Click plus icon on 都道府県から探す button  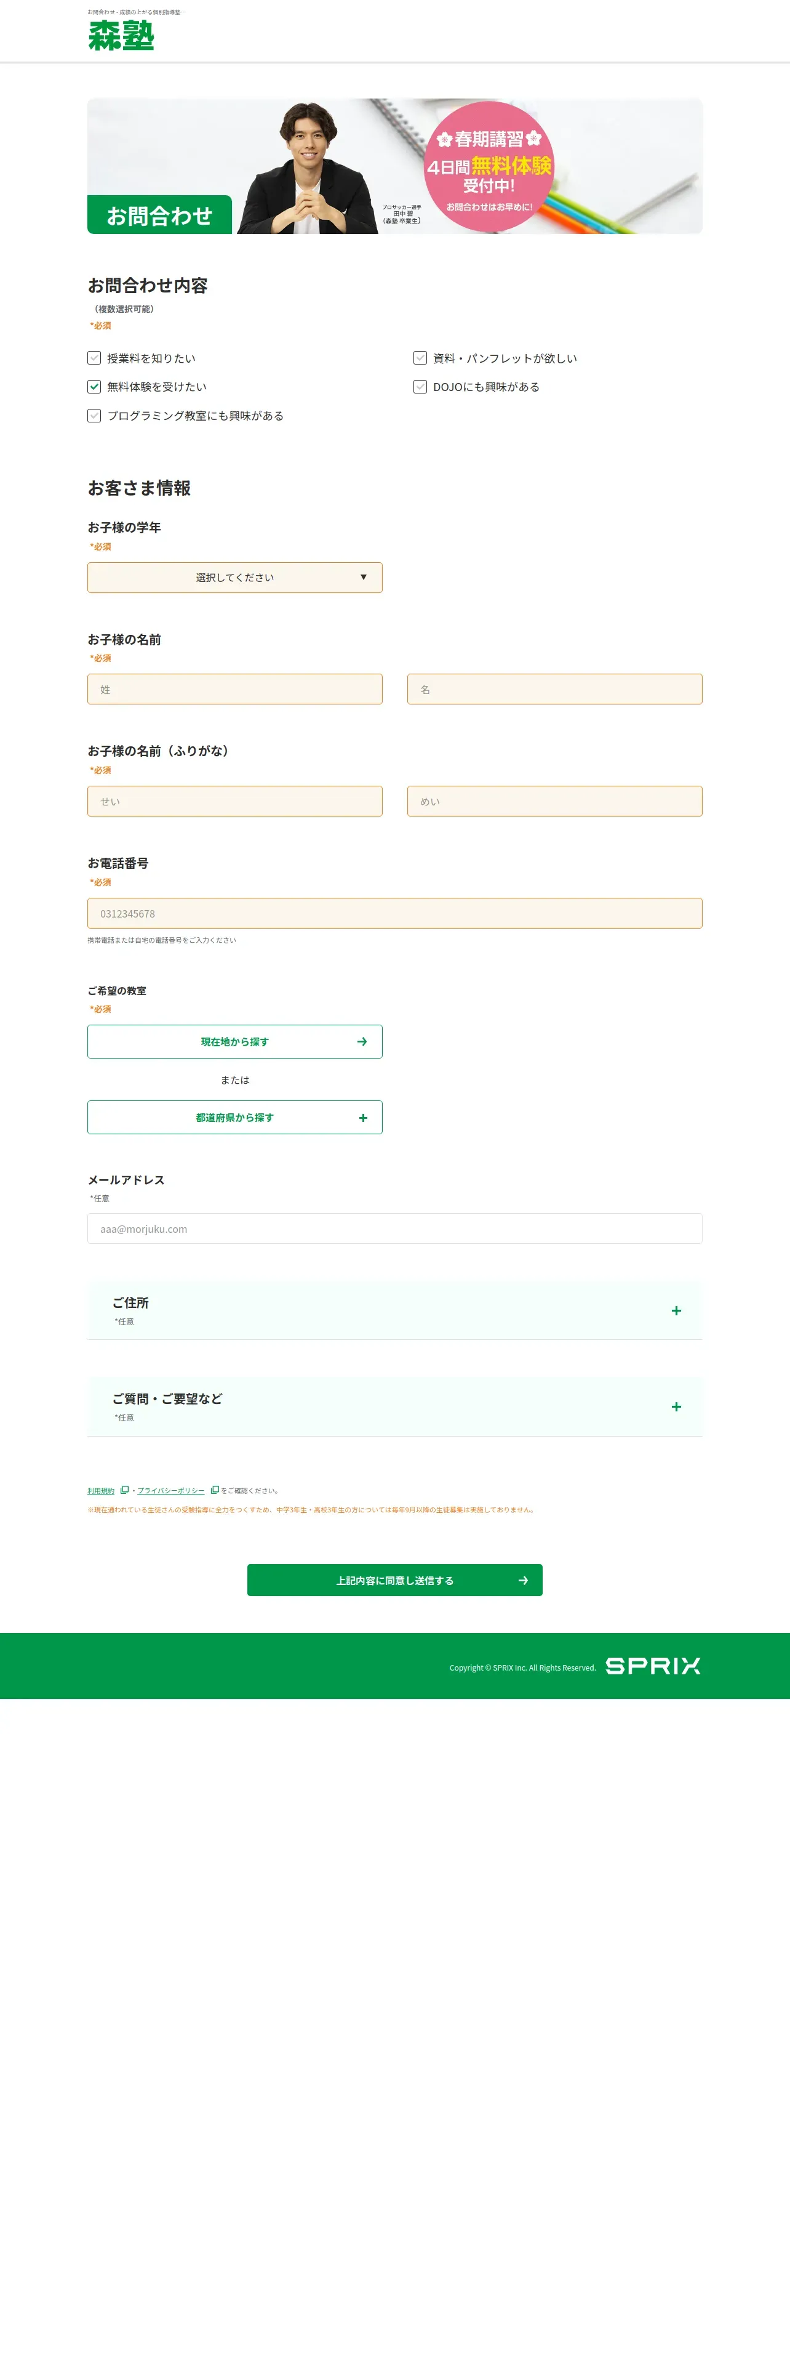[x=363, y=1118]
